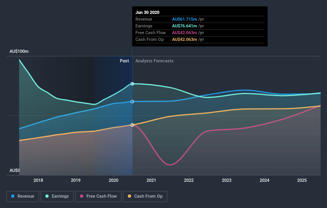
Task: Click the Earnings data point marker at Jun 2020
Action: 132,84
